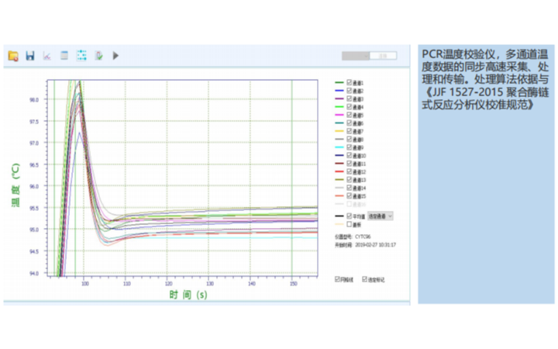Viewport: 558px width, 349px height.
Task: Click the 100 x-axis tick label
Action: click(85, 284)
